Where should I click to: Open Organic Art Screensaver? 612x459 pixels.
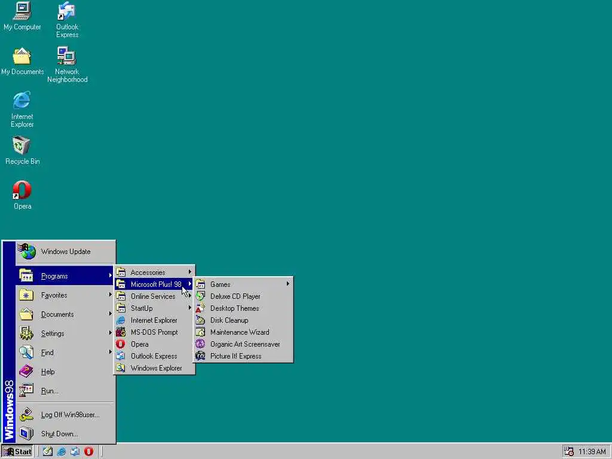click(243, 344)
